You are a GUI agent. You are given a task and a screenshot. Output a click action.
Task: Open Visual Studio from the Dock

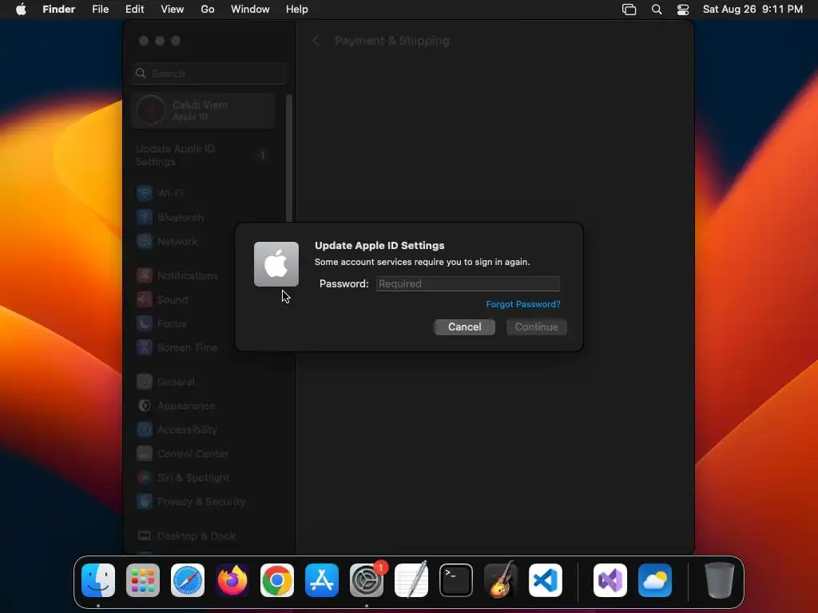tap(610, 580)
